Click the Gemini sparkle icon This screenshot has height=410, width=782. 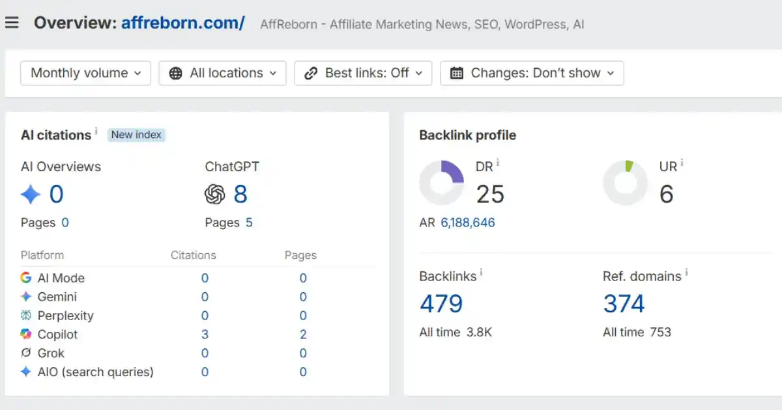pos(26,297)
